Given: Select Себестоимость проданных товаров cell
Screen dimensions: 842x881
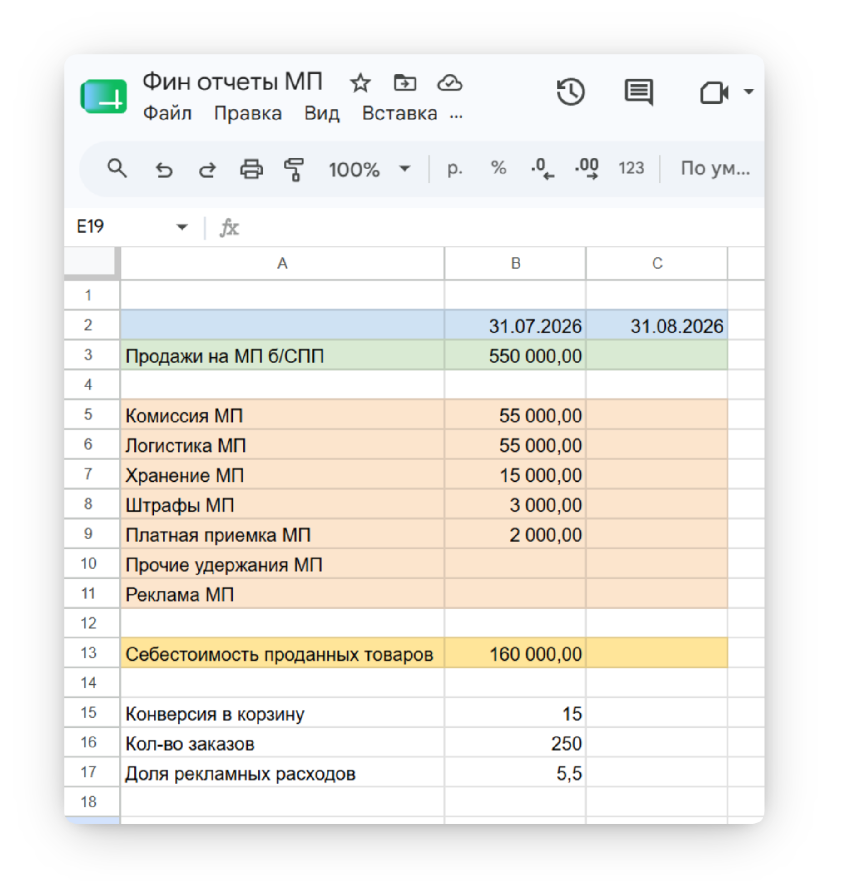Looking at the screenshot, I should coord(282,653).
